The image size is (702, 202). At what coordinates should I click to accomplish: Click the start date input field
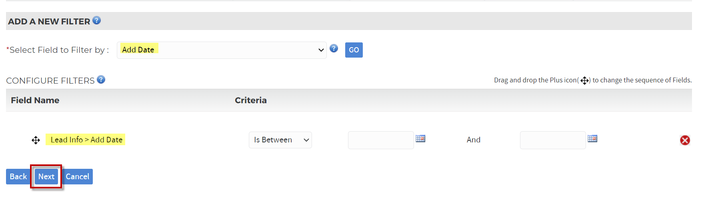pos(381,140)
